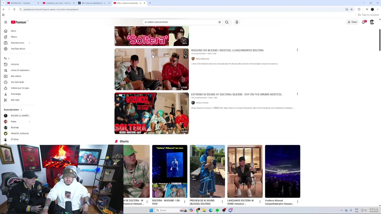Open PREVIEW DE W SOUND short
This screenshot has width=381, height=214.
point(207,171)
